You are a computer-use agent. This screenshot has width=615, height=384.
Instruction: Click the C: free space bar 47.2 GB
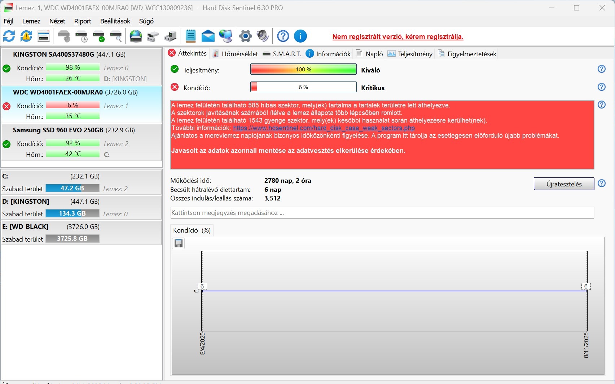point(73,188)
